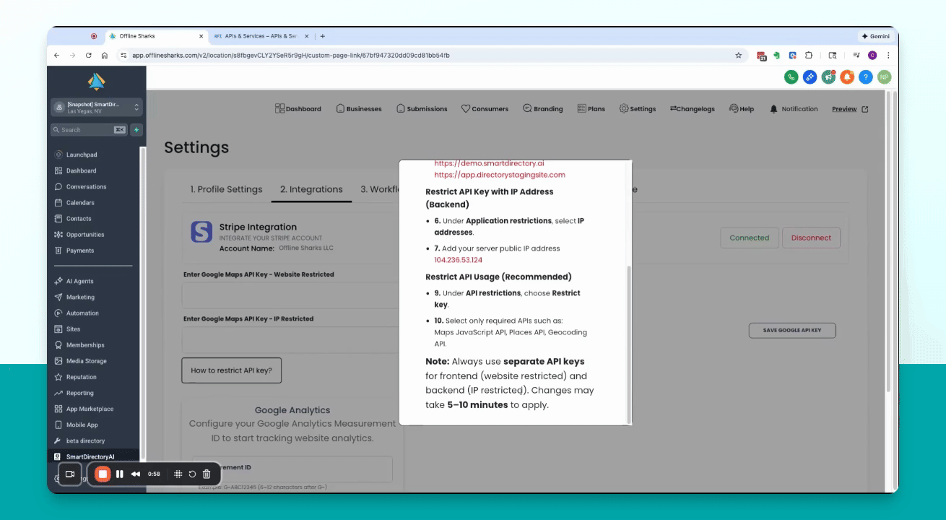The width and height of the screenshot is (946, 520).
Task: Rewind the recording
Action: [x=136, y=474]
